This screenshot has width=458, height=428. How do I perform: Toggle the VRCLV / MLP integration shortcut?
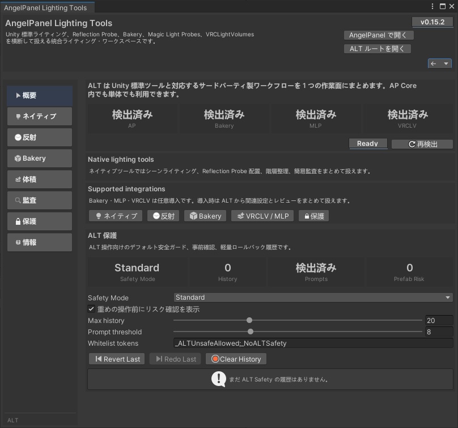(x=262, y=216)
